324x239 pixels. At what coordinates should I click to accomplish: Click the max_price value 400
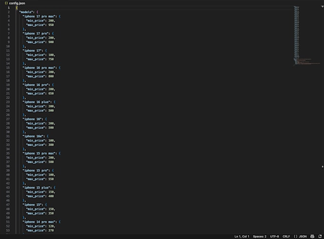tap(51, 196)
